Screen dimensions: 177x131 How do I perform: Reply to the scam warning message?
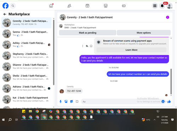pos(87,46)
